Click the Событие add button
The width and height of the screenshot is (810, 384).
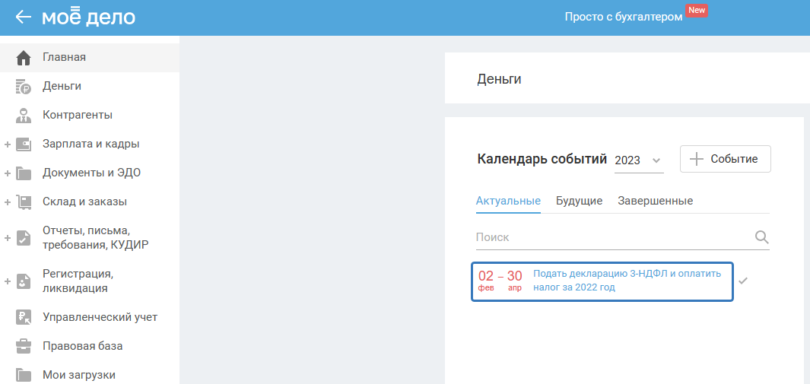[725, 159]
